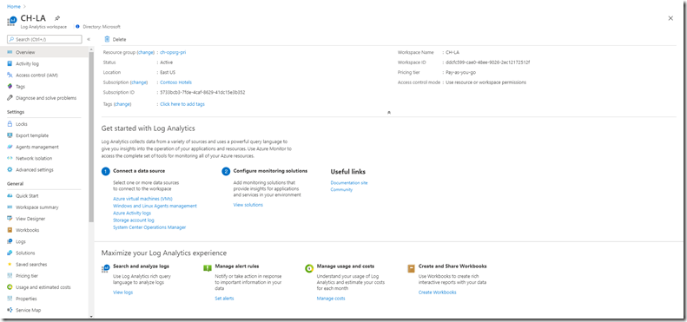Open the Saved searches star icon
Image resolution: width=687 pixels, height=322 pixels.
pyautogui.click(x=10, y=264)
